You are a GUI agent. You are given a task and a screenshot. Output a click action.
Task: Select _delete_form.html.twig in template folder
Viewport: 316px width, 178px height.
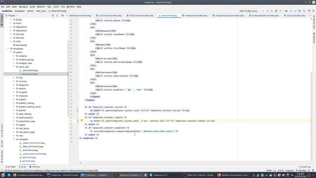34,143
